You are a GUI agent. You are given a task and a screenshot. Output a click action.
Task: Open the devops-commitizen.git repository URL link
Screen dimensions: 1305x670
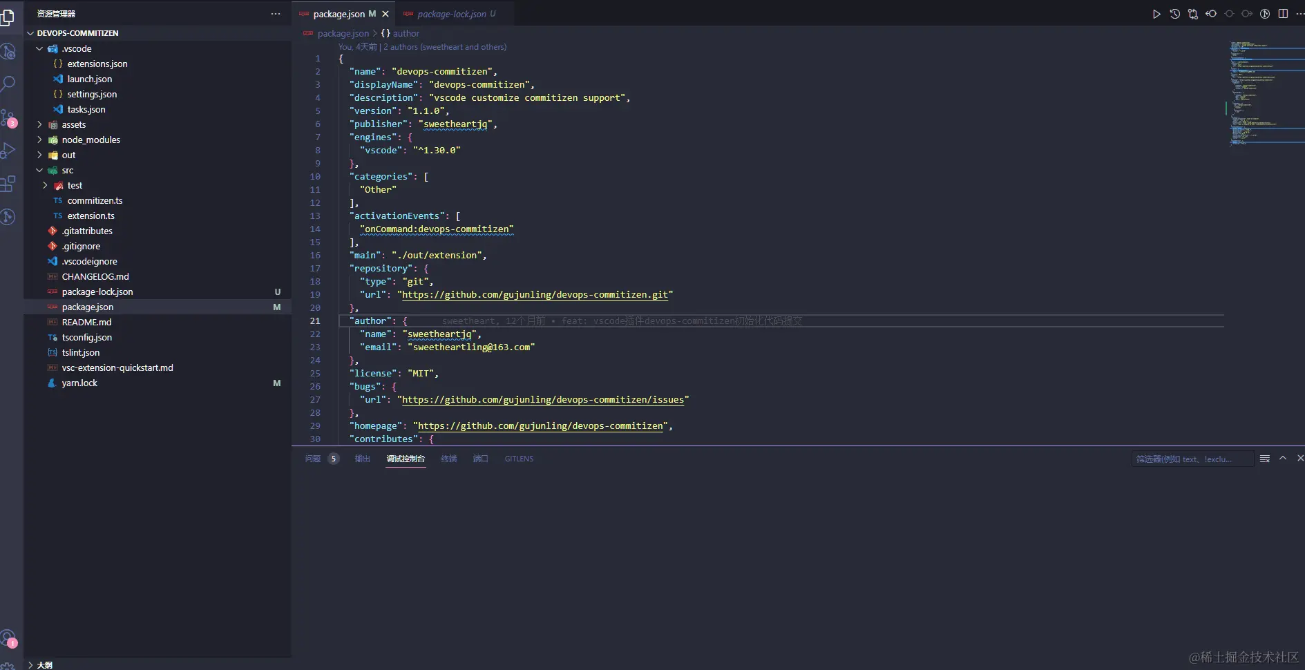535,295
